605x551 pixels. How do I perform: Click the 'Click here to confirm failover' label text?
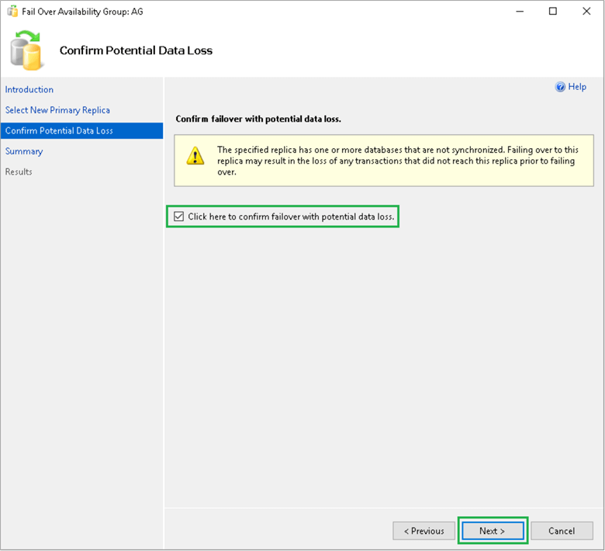pos(292,217)
